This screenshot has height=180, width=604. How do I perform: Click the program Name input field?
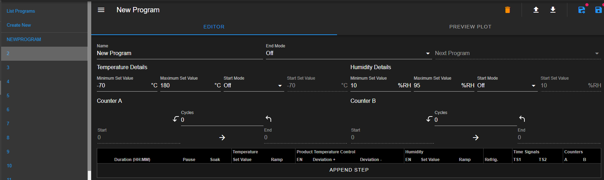pyautogui.click(x=180, y=53)
